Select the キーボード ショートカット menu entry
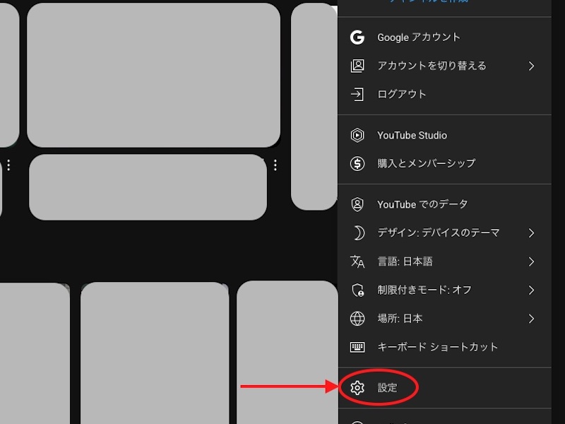This screenshot has width=565, height=424. tap(437, 347)
